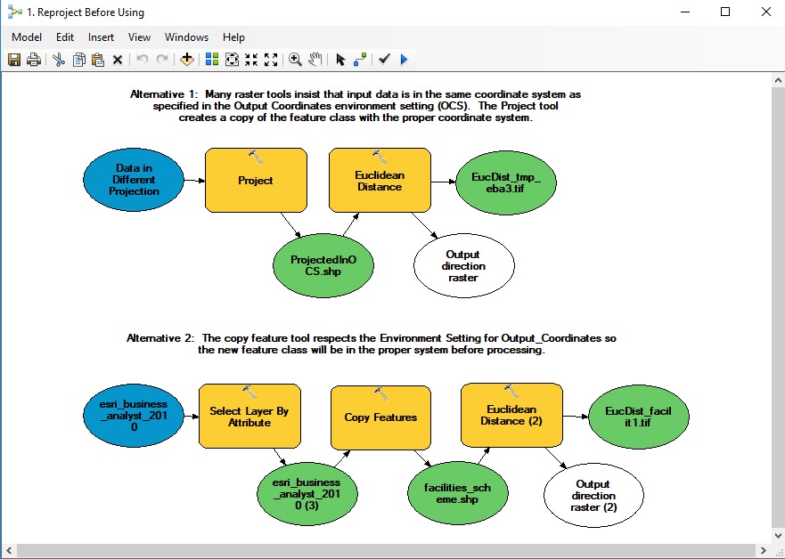Screen dimensions: 785x559
Task: Select the facilities_scheme.shp oval
Action: tap(458, 493)
